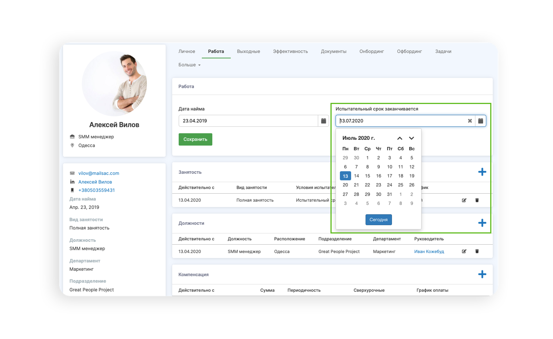
Task: Click the briefcase icon near SMM менеджер
Action: 72,137
